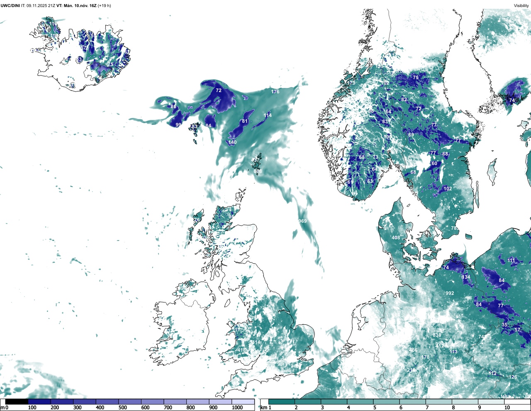
Task: Select the '134' value on map
Action: 466,277
